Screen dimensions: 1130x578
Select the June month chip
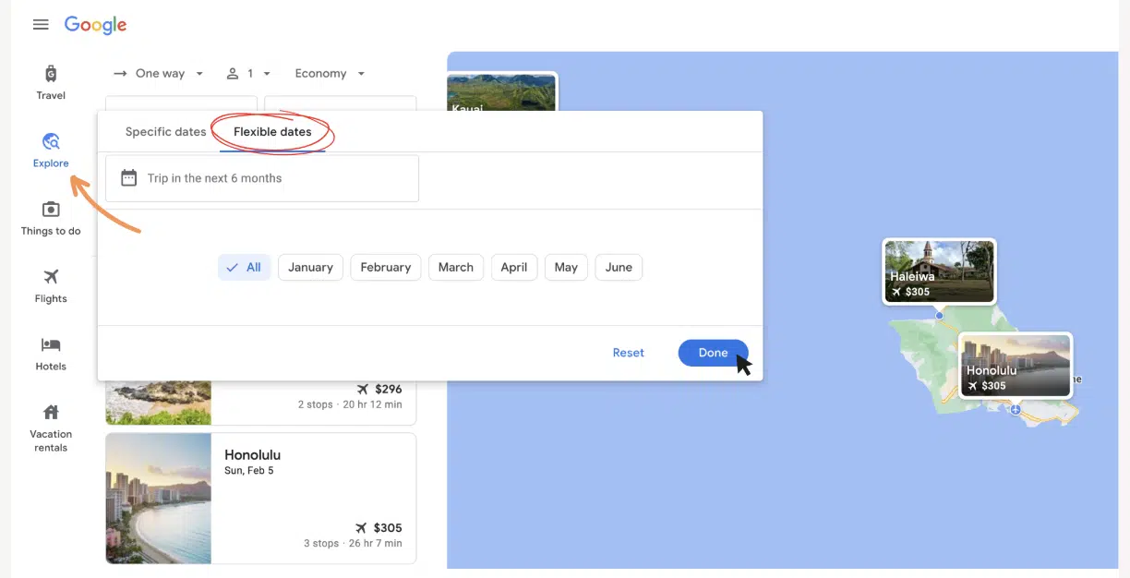(x=619, y=268)
